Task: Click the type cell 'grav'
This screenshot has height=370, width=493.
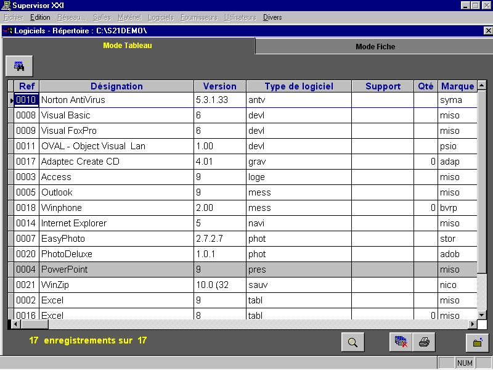Action: pyautogui.click(x=299, y=162)
